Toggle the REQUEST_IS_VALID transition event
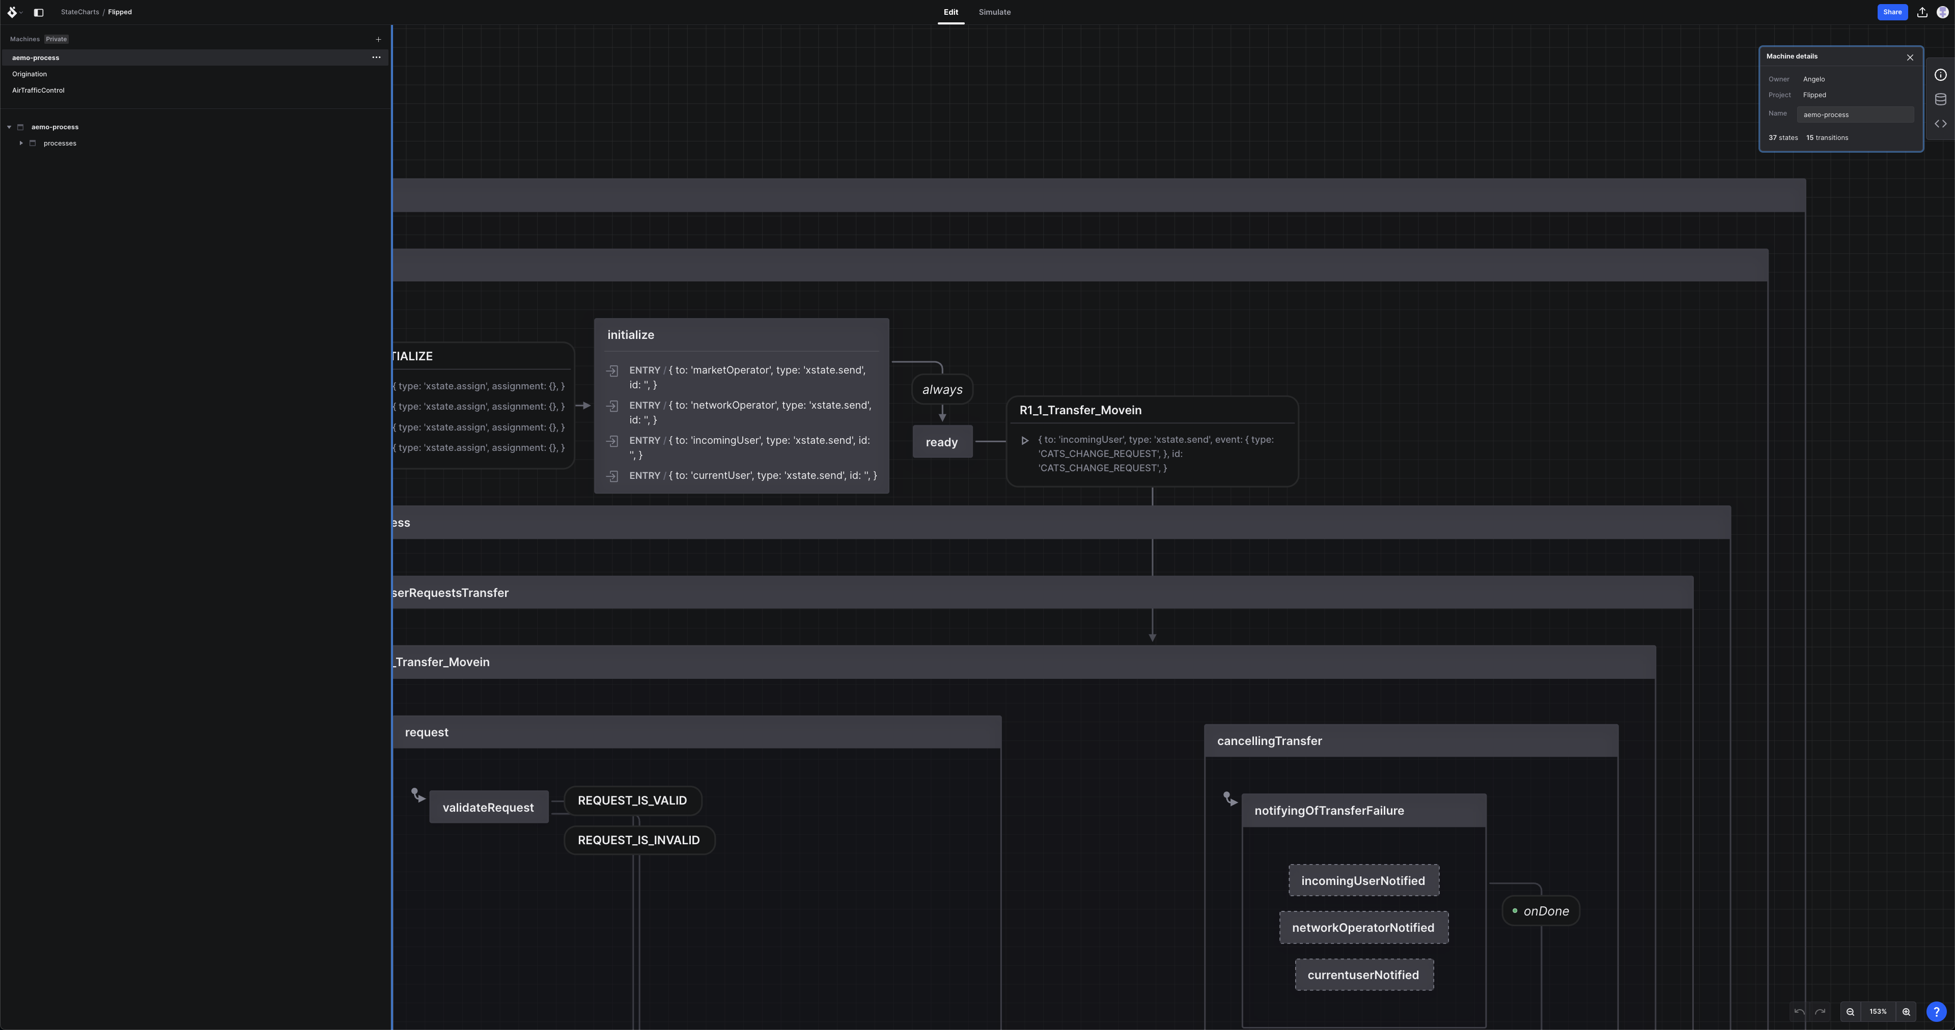The image size is (1955, 1030). pyautogui.click(x=632, y=800)
